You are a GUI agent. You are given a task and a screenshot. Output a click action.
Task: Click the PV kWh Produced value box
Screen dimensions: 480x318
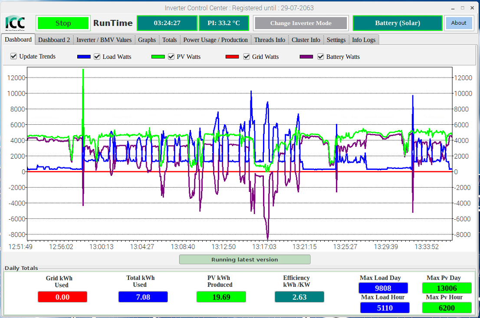coord(221,297)
